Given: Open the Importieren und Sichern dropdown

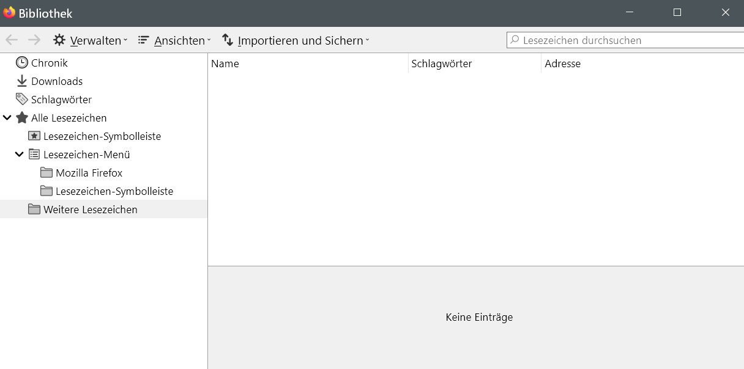Looking at the screenshot, I should click(296, 40).
